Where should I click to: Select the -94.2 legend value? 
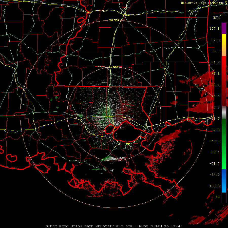click(215, 175)
